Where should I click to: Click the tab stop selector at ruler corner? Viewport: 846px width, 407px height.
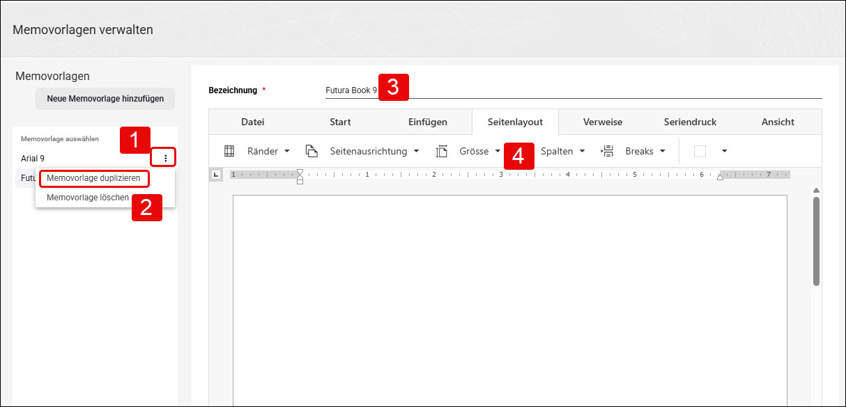[216, 175]
